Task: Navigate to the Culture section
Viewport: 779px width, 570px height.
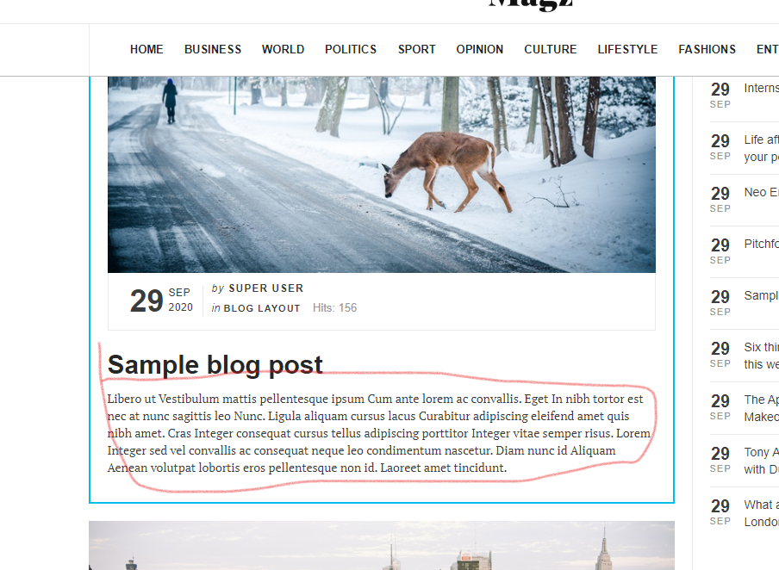Action: point(551,50)
